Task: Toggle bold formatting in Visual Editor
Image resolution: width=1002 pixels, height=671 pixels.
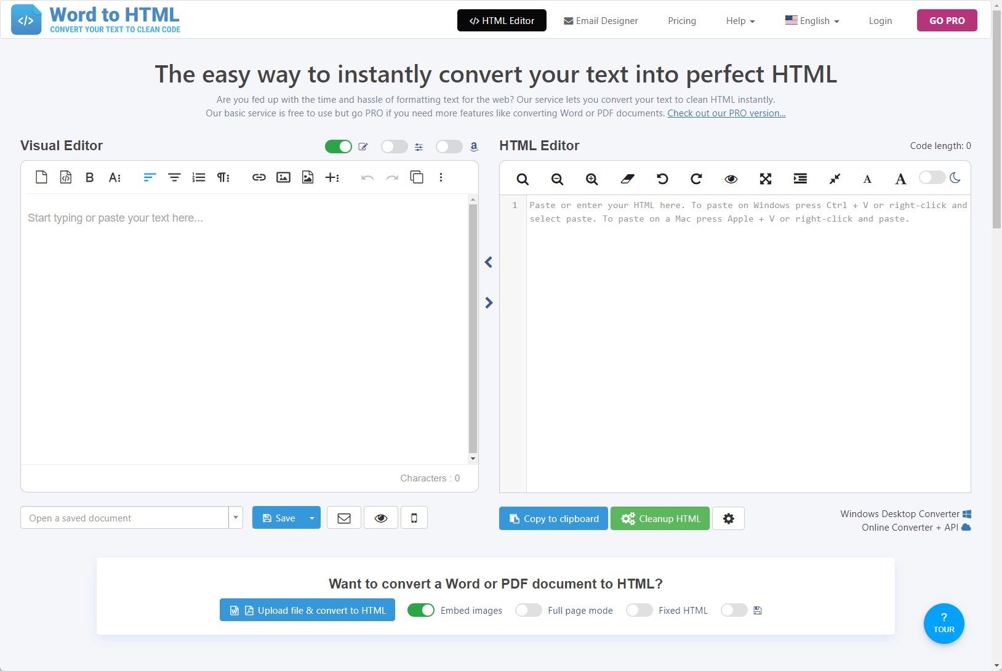Action: coord(90,177)
